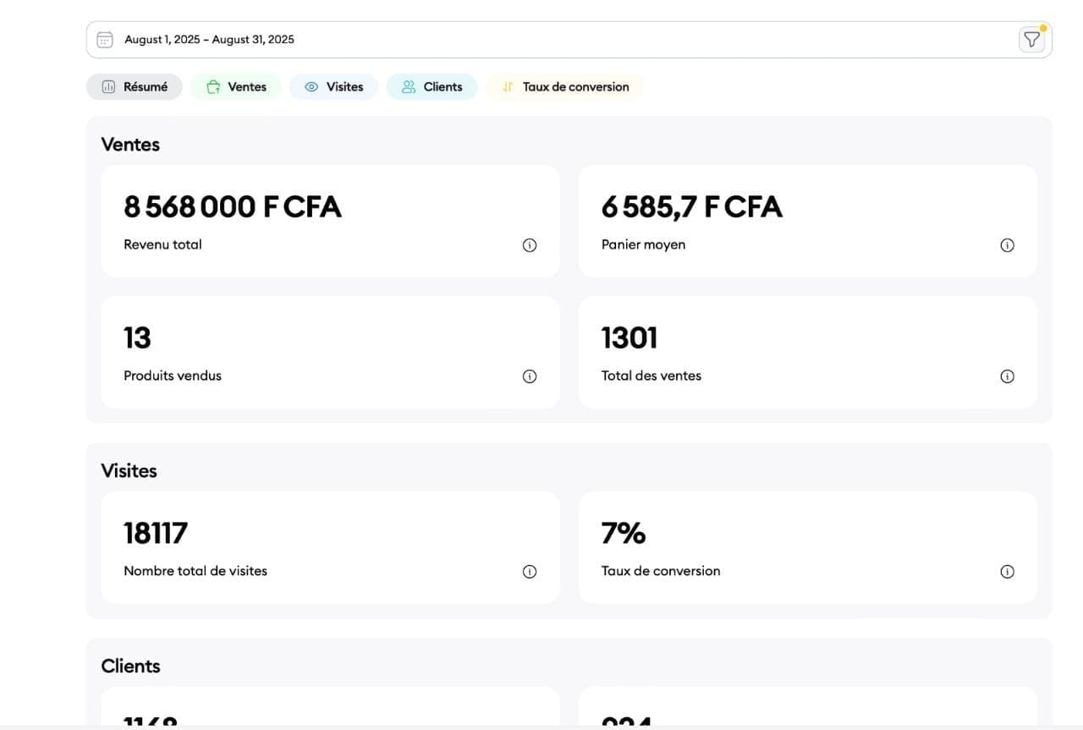
Task: Show info for Revenu total
Action: 530,245
